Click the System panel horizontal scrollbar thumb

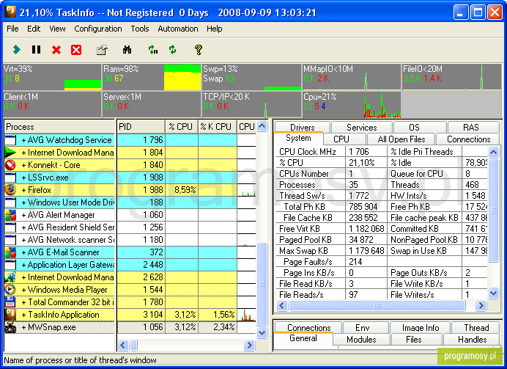click(377, 305)
